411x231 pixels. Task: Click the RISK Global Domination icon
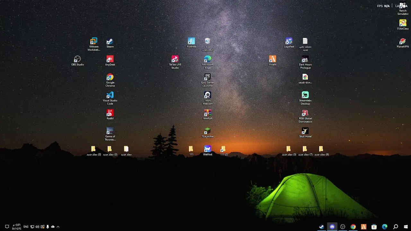tap(305, 116)
